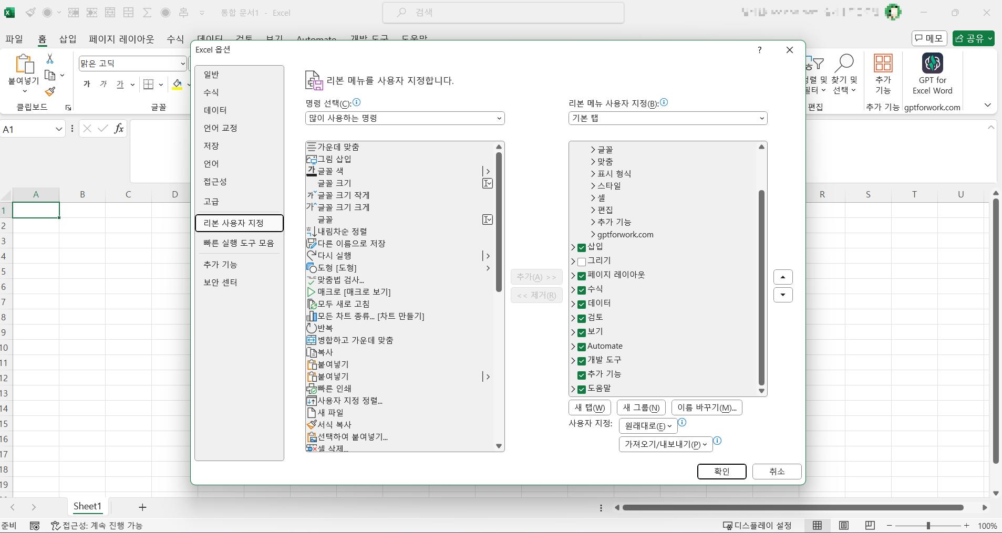Click the 공유 share button
This screenshot has height=533, width=1002.
(x=973, y=38)
